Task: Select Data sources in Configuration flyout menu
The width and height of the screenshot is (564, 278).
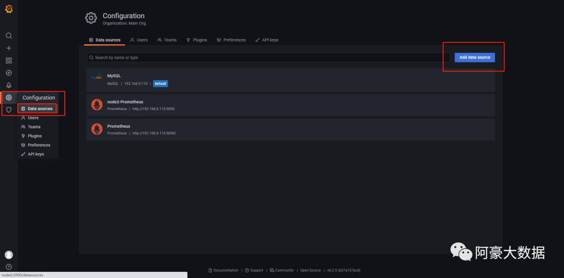Action: (x=37, y=108)
